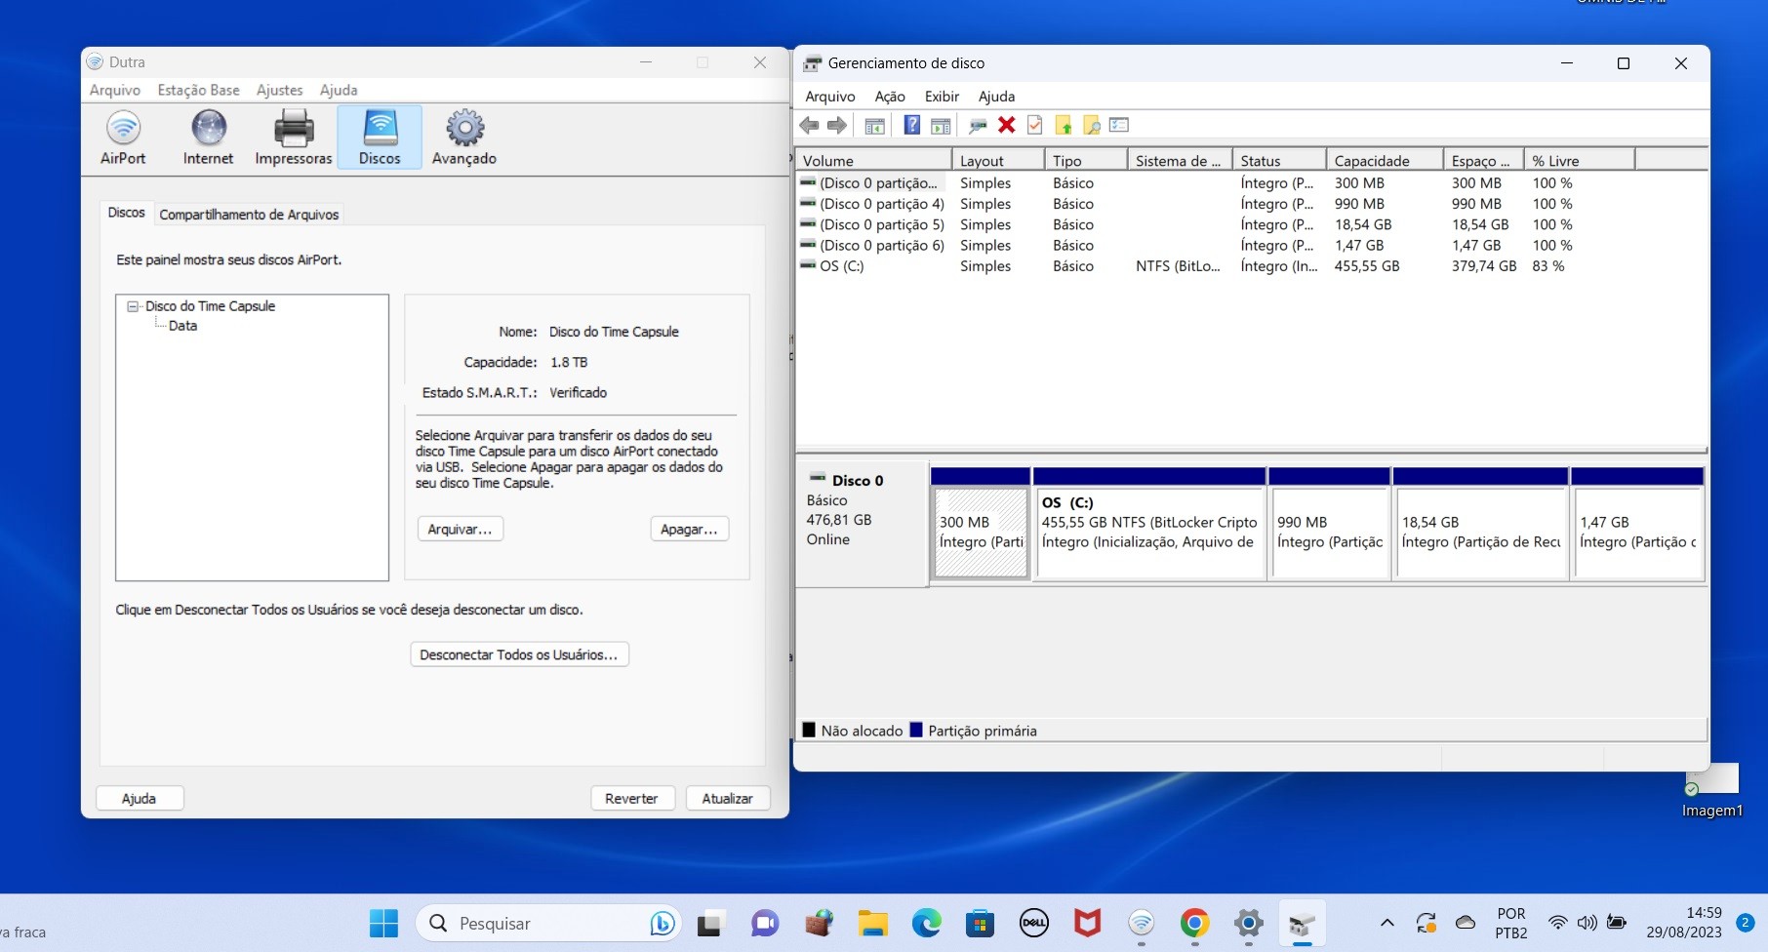This screenshot has width=1768, height=952.
Task: Click the Impressoras printer icon
Action: tap(293, 137)
